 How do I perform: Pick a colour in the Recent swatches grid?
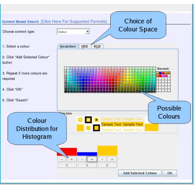(x=163, y=82)
